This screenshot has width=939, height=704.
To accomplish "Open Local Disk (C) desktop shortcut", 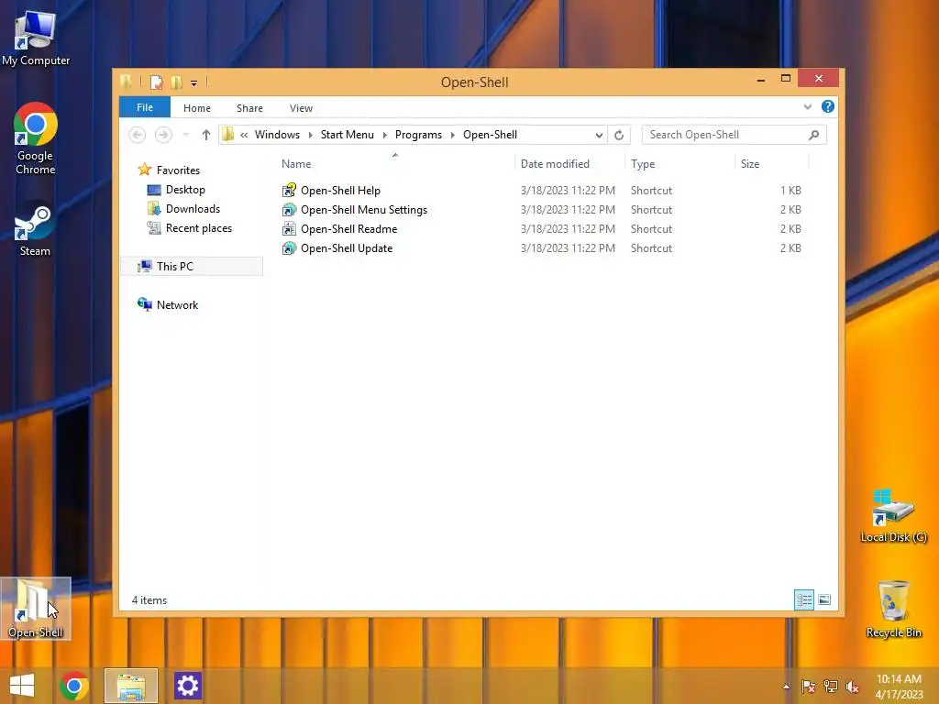I will (893, 516).
